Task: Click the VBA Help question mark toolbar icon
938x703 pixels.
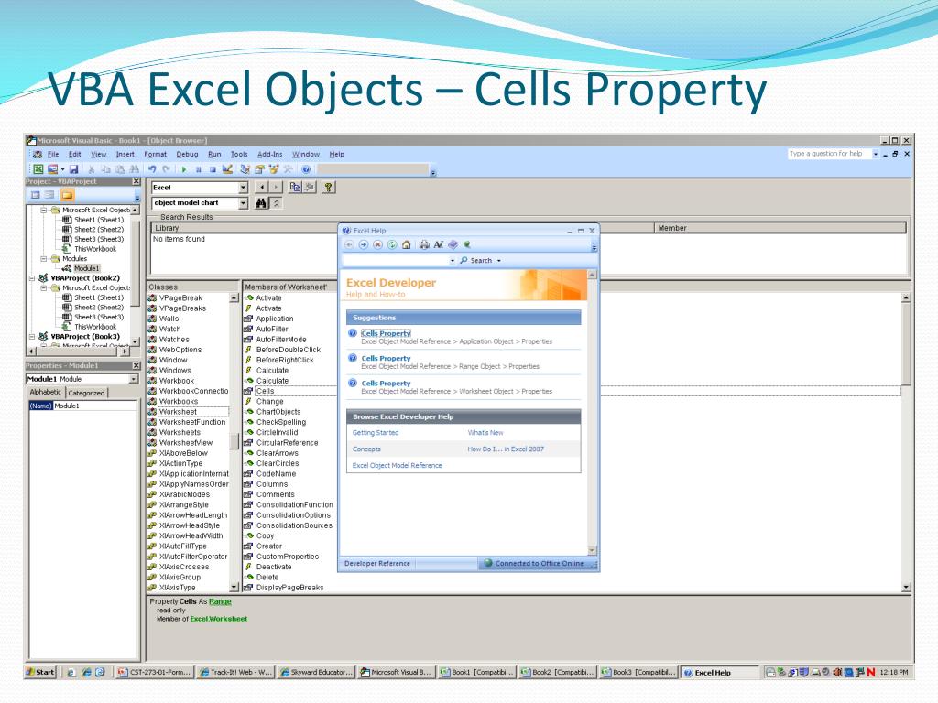Action: [x=306, y=169]
